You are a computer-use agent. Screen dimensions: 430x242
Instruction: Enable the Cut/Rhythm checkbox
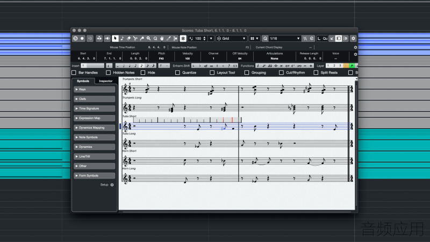pyautogui.click(x=281, y=73)
